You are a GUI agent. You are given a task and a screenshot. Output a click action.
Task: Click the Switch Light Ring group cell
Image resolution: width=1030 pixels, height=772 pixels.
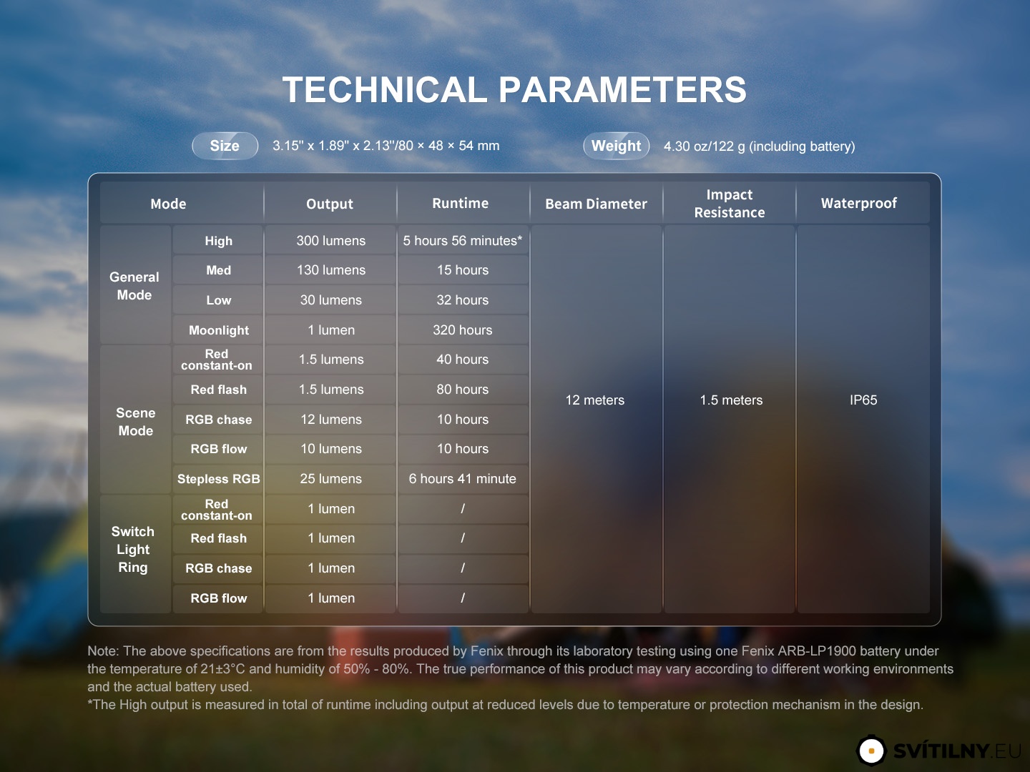click(133, 550)
